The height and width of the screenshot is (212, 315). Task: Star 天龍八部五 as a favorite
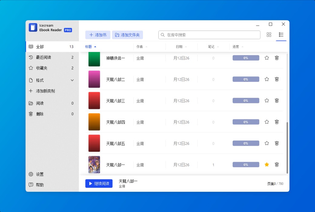pyautogui.click(x=267, y=143)
